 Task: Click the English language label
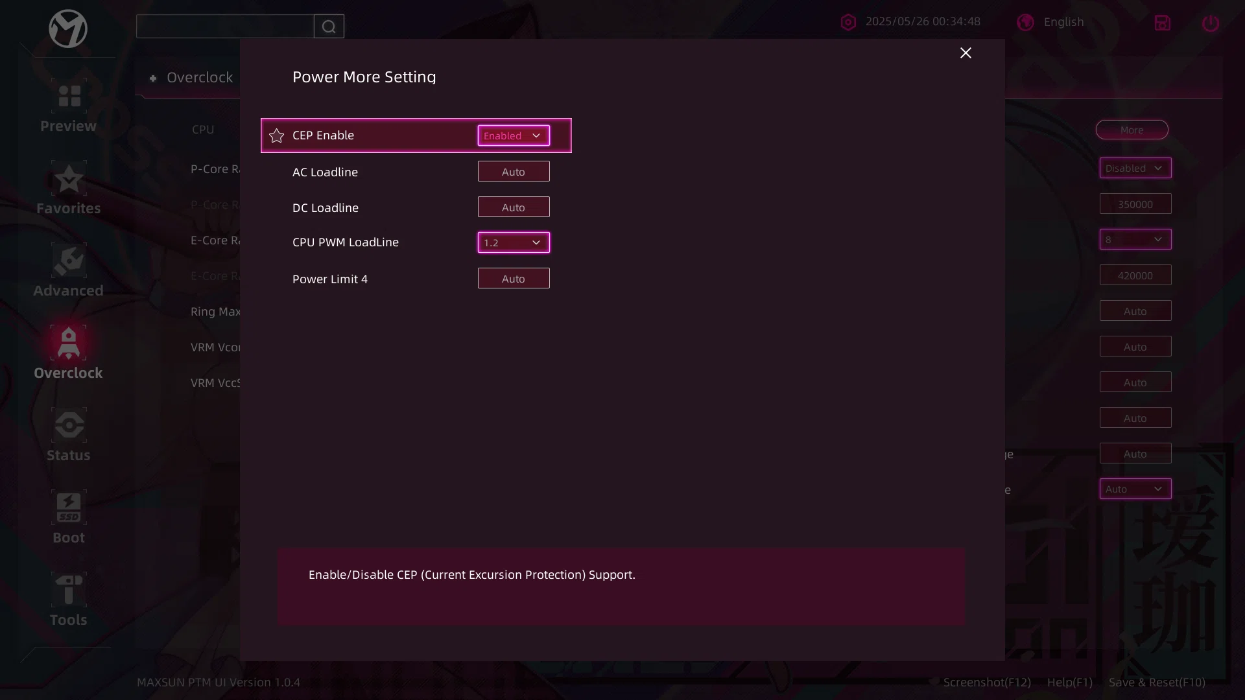pyautogui.click(x=1063, y=22)
